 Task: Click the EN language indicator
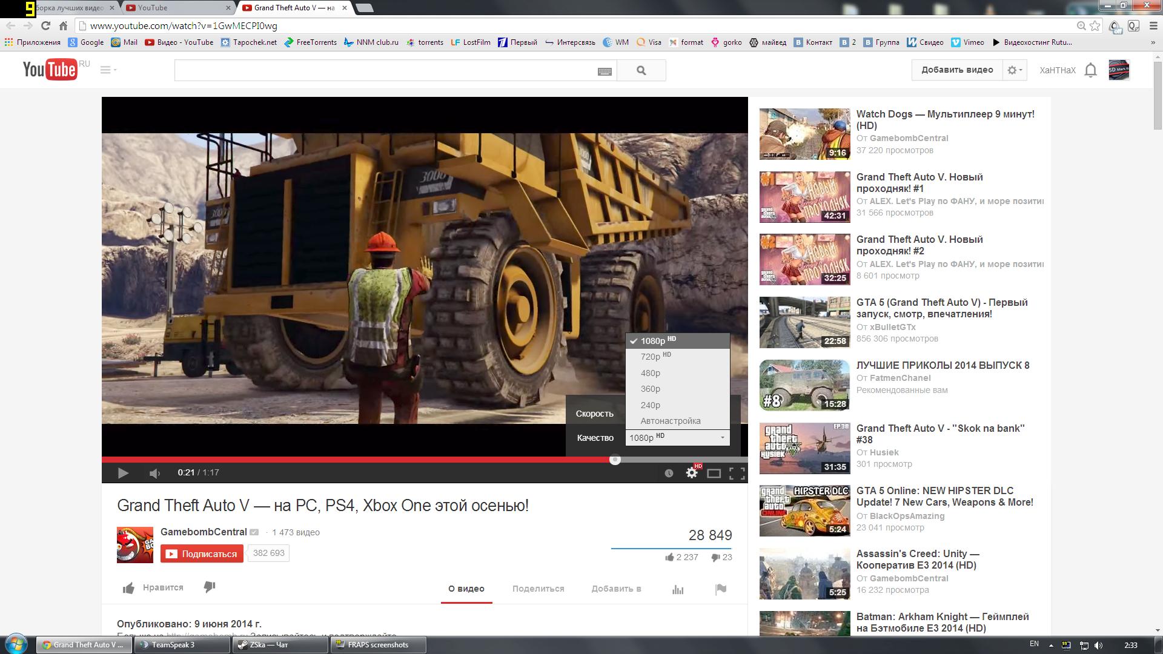point(1034,644)
